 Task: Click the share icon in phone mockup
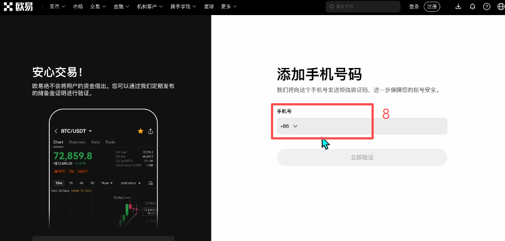[x=150, y=131]
